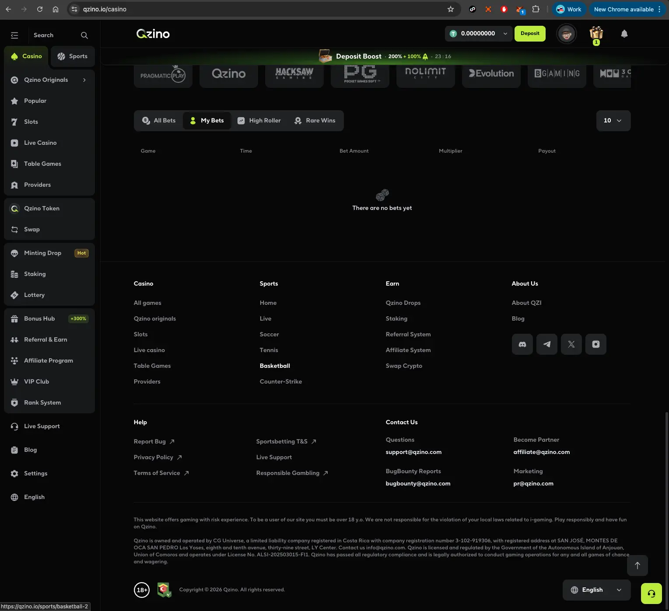Select the Pragmatic Play provider logo
Screen dimensions: 669x611
tap(163, 76)
